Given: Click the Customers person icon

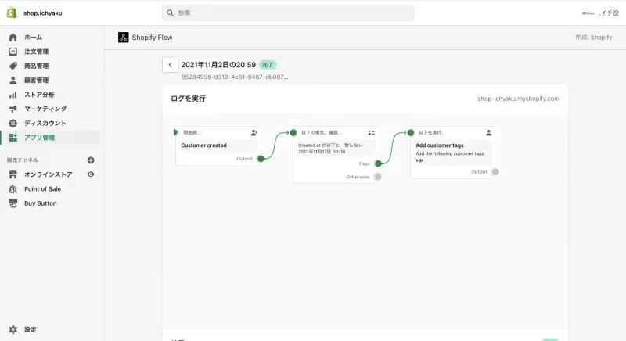Looking at the screenshot, I should [13, 80].
